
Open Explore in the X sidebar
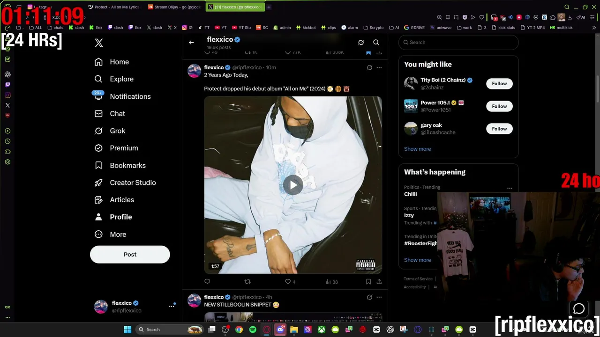tap(114, 79)
